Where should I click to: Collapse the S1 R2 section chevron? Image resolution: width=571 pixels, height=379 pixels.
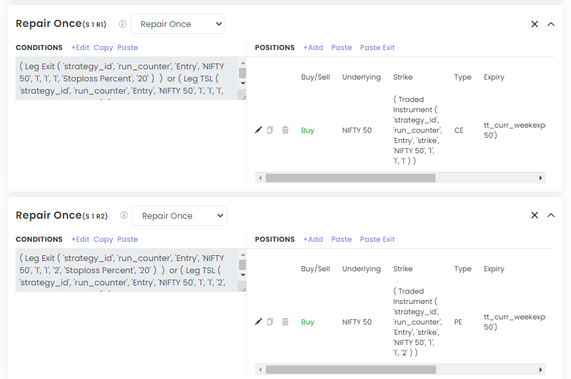click(x=551, y=215)
